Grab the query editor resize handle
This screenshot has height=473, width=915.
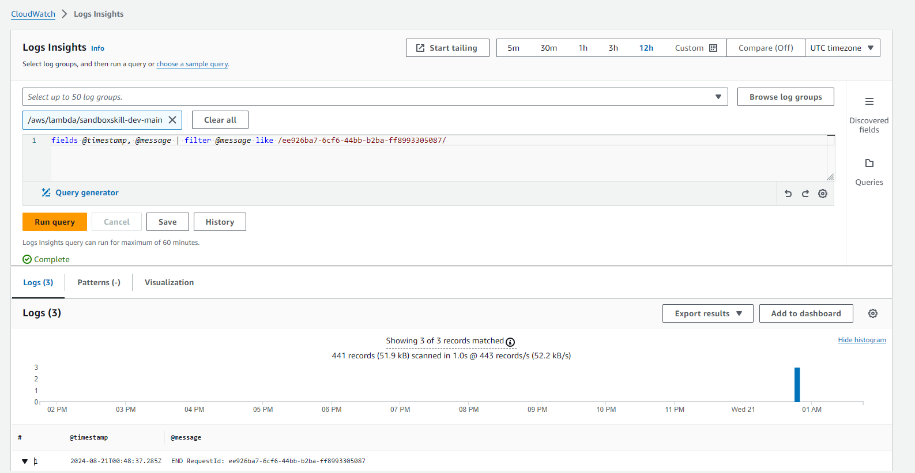830,177
